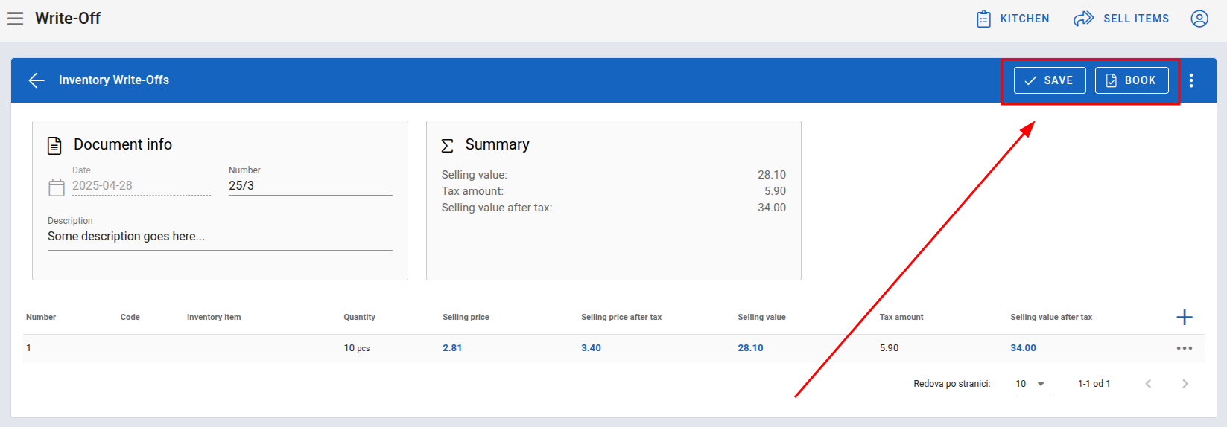Click selling value 28.10 in table row

point(750,348)
